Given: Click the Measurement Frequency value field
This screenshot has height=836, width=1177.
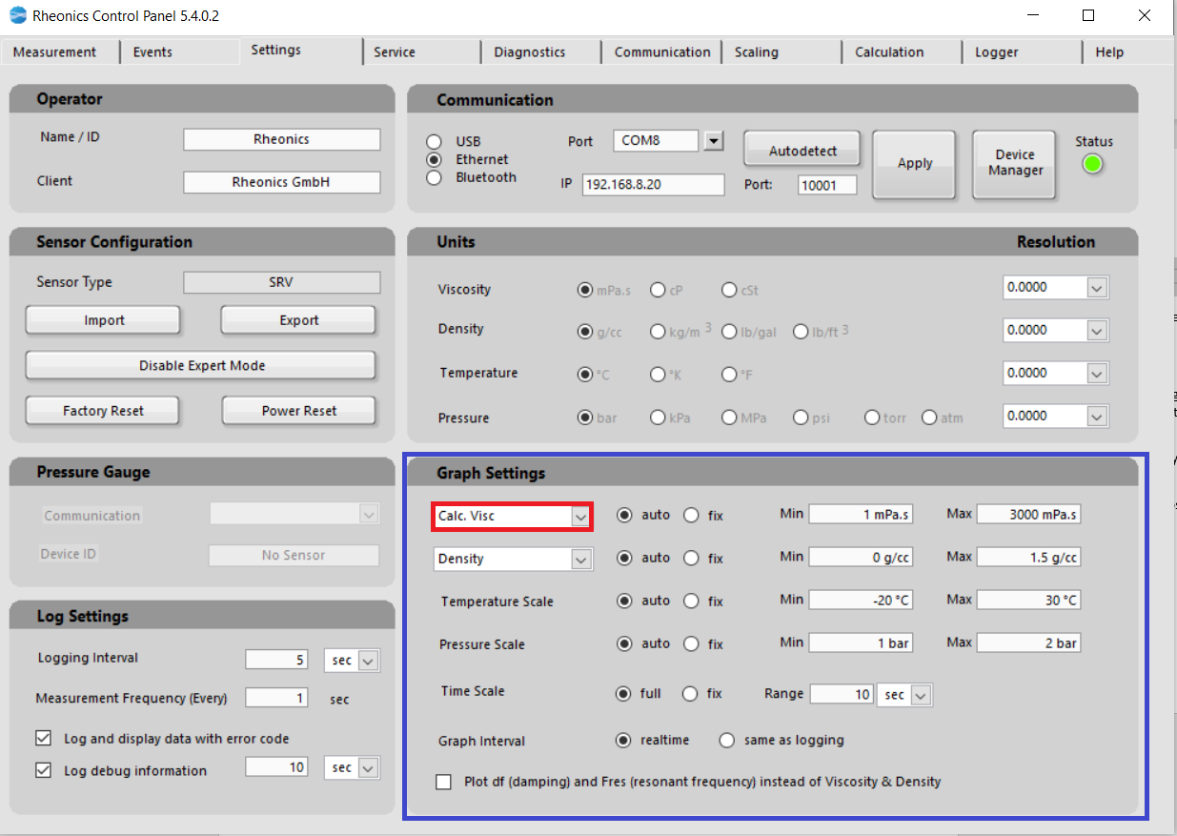Looking at the screenshot, I should tap(276, 698).
